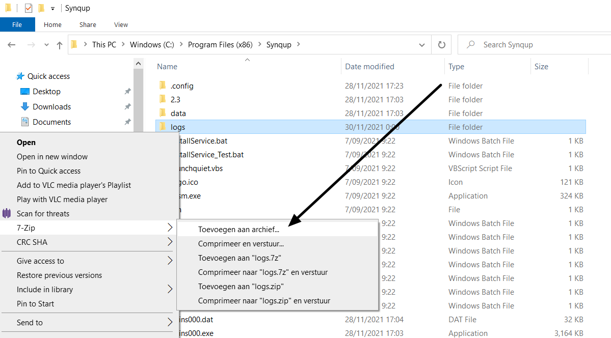Go up one folder level
This screenshot has width=611, height=338.
tap(59, 45)
